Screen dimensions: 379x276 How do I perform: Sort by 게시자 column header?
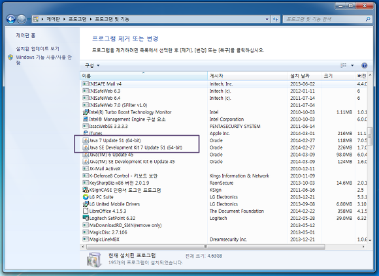248,76
